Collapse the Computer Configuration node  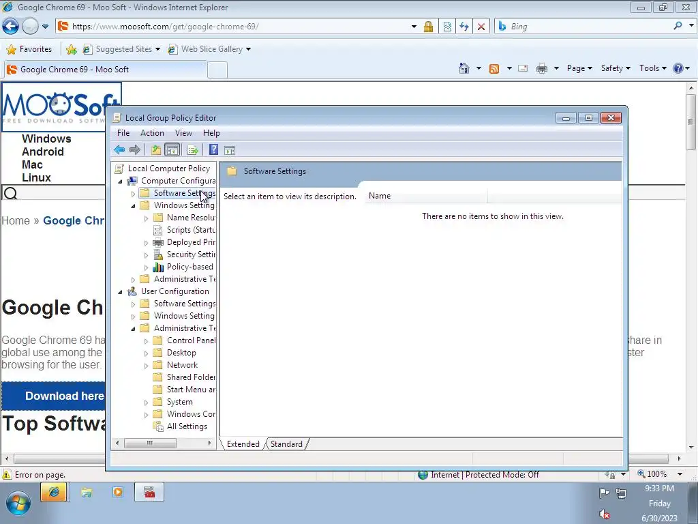120,181
